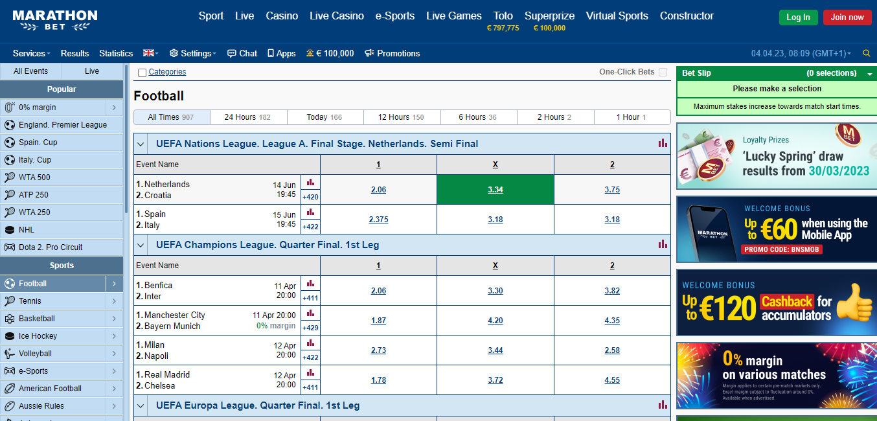The height and width of the screenshot is (421, 877).
Task: Enable One-Click Bets checkbox
Action: point(663,72)
